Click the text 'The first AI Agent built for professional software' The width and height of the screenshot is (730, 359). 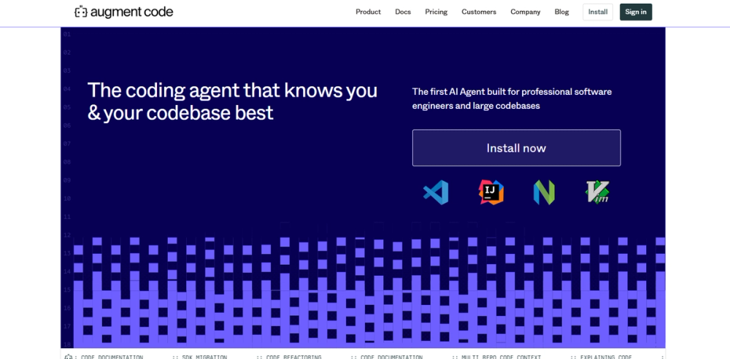(x=512, y=92)
